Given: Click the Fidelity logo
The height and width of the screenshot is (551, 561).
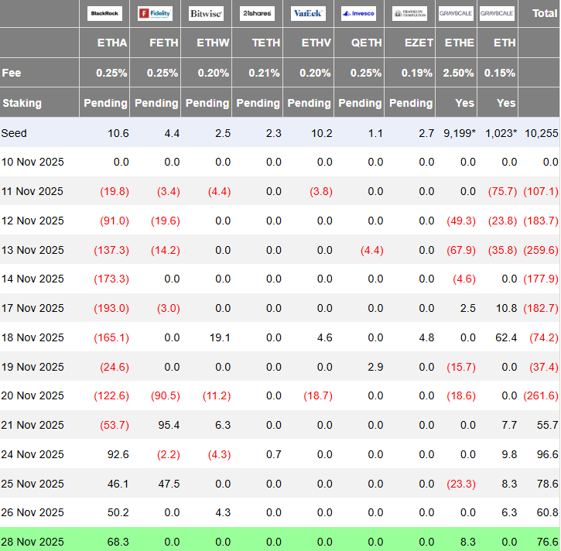Looking at the screenshot, I should click(x=155, y=13).
